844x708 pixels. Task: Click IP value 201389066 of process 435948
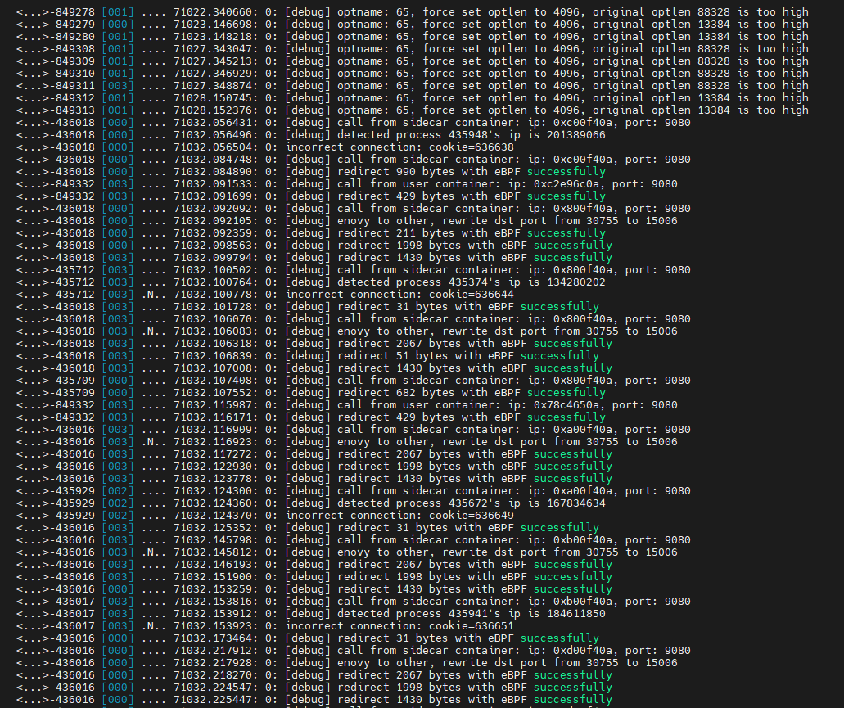pos(576,135)
